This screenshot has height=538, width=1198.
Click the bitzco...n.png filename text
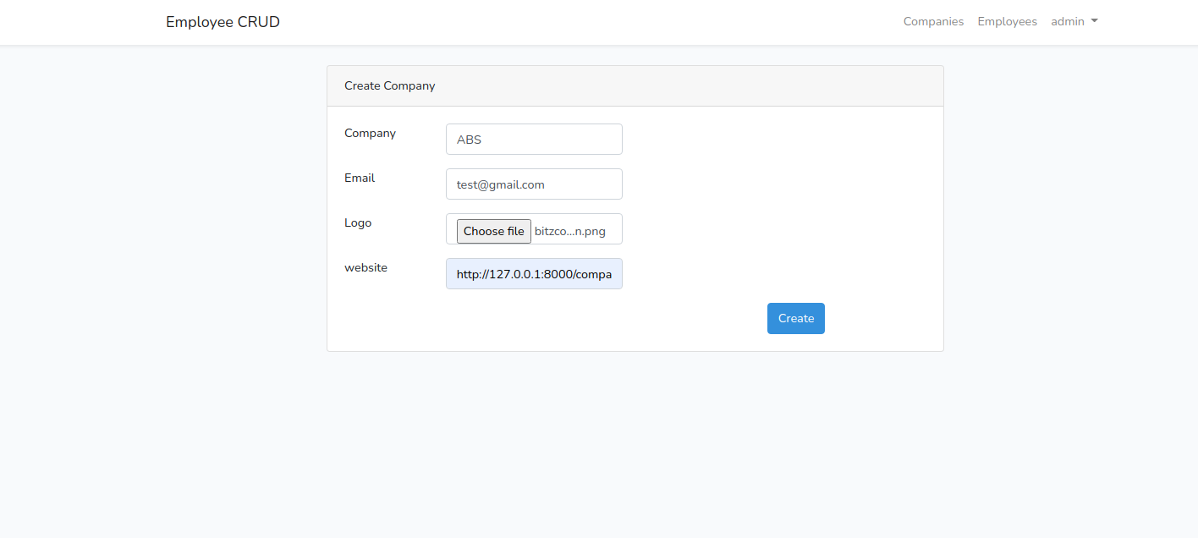pyautogui.click(x=569, y=230)
